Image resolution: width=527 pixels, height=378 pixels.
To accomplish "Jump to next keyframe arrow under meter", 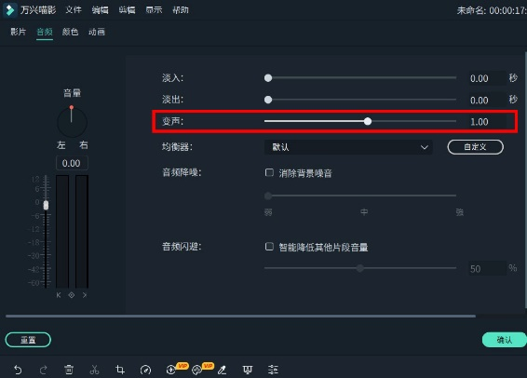I will tap(85, 295).
